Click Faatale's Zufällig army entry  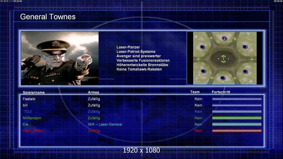pyautogui.click(x=94, y=99)
